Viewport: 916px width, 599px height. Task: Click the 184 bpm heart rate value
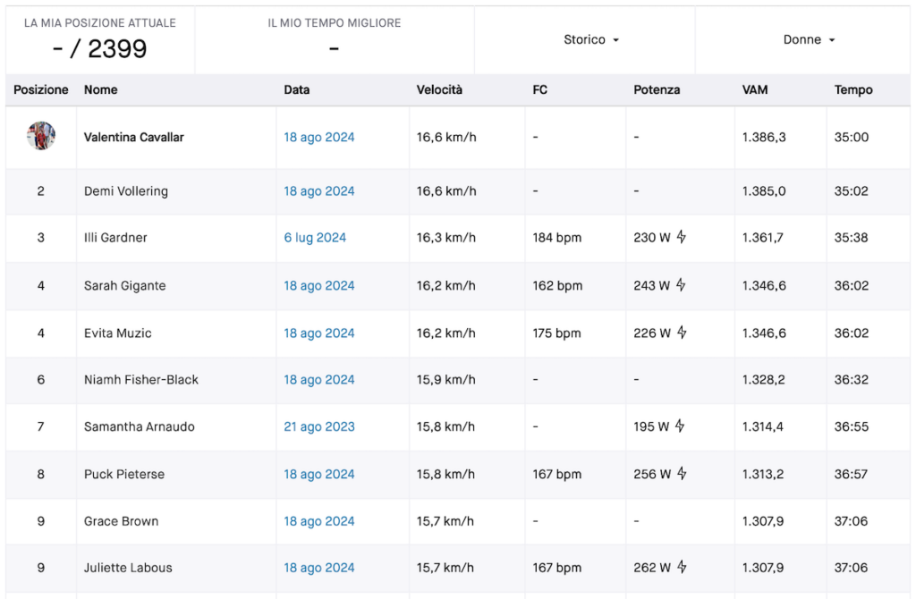pyautogui.click(x=556, y=238)
